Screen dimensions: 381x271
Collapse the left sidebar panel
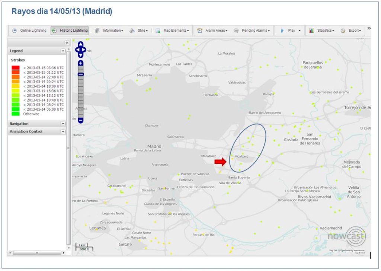pos(67,43)
